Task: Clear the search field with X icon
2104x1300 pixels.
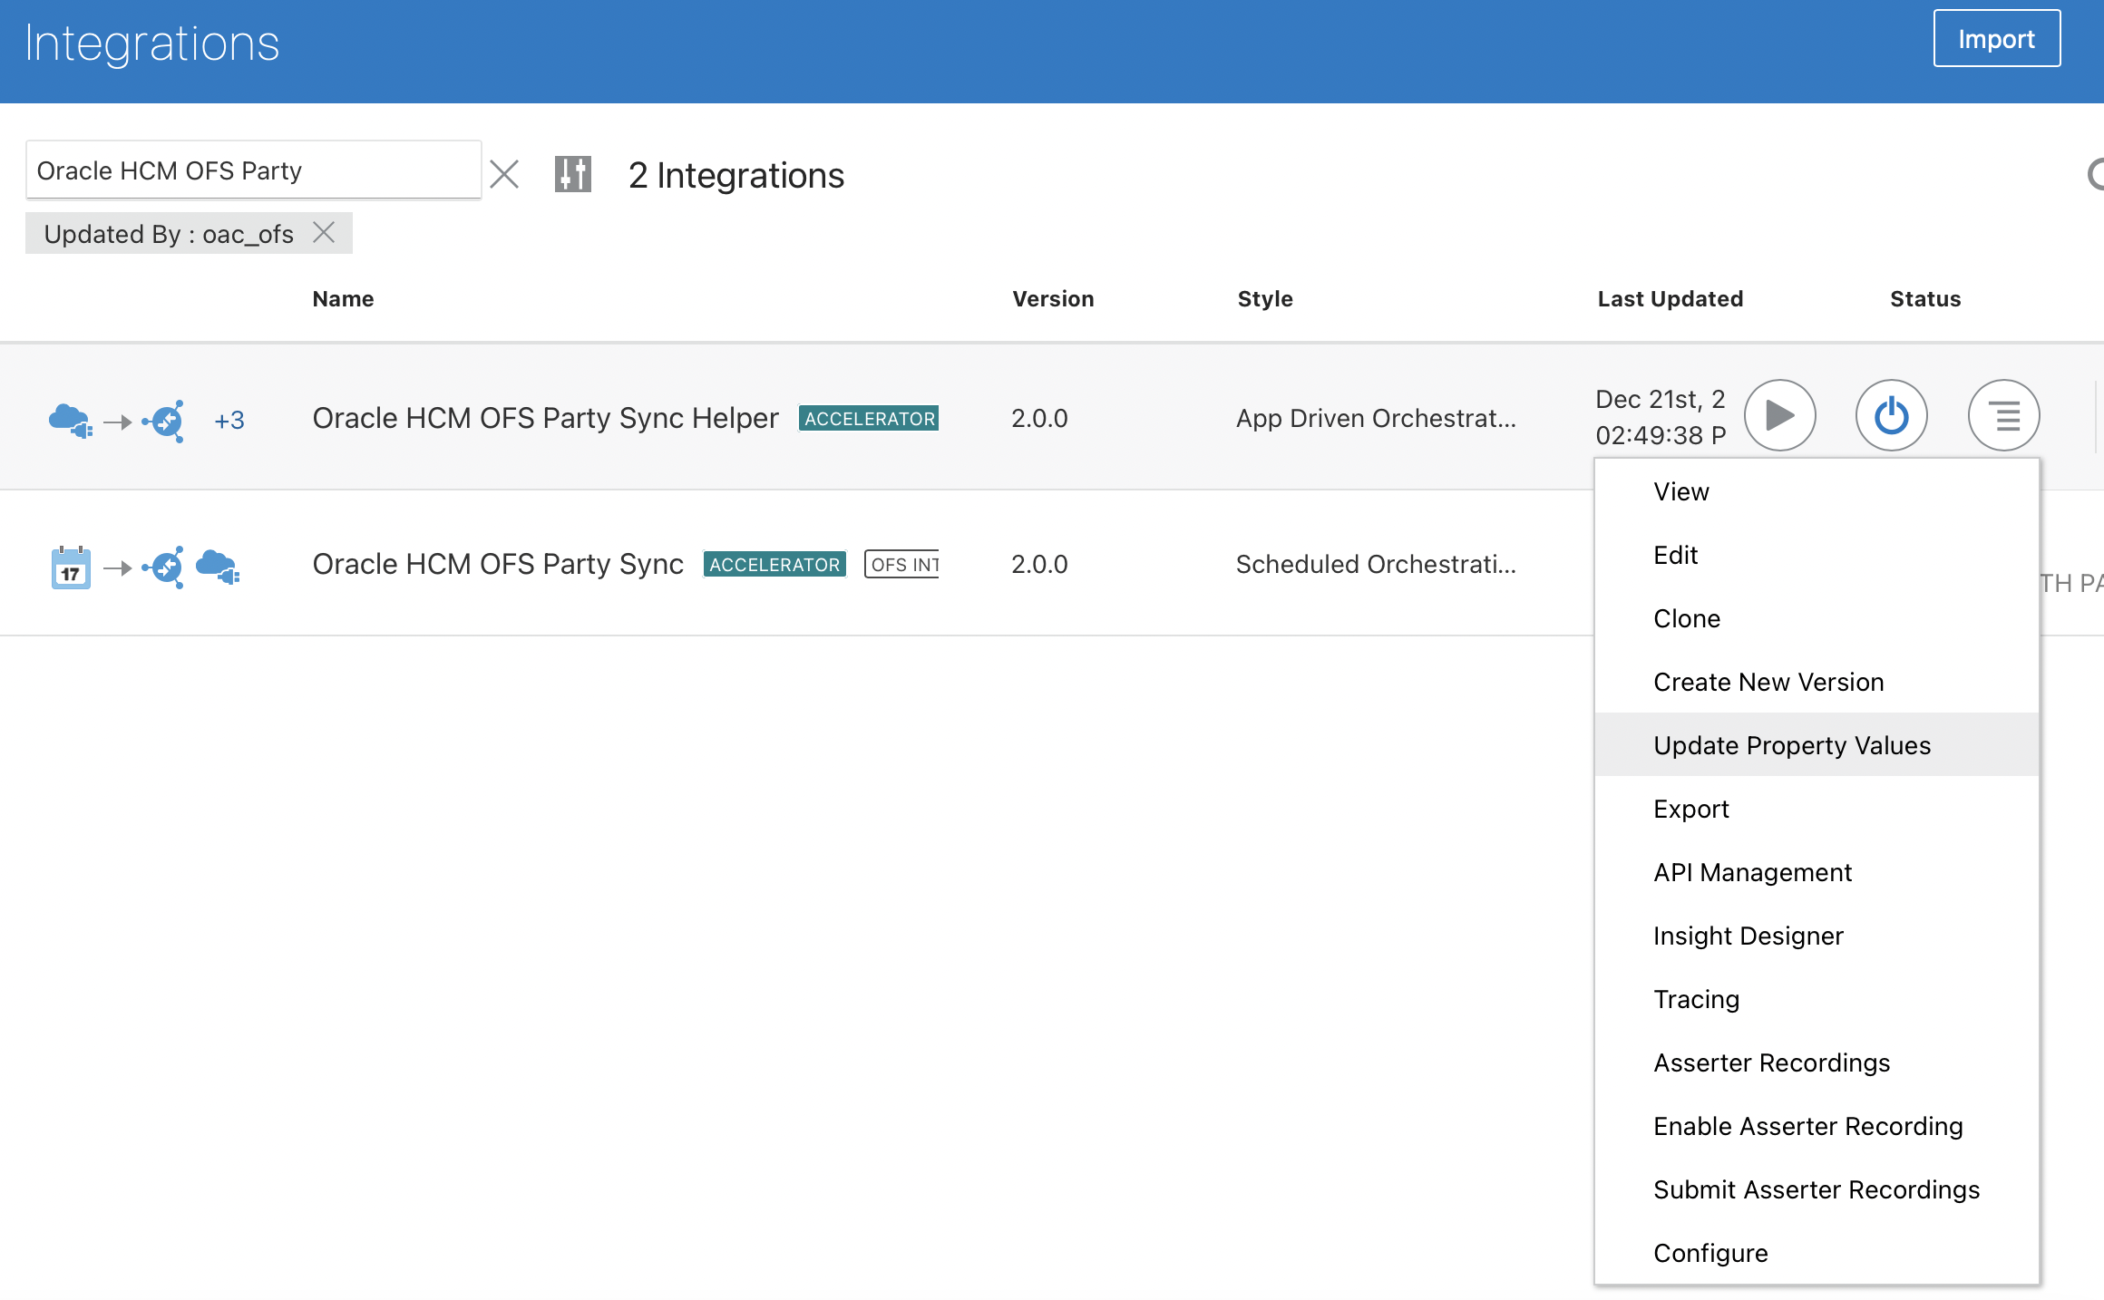Action: pos(504,174)
